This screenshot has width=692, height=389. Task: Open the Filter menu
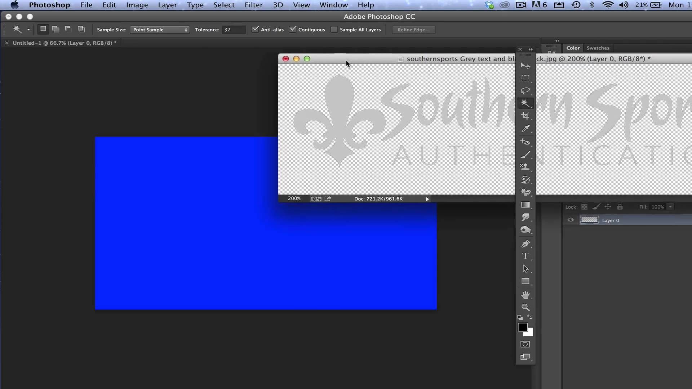coord(253,5)
